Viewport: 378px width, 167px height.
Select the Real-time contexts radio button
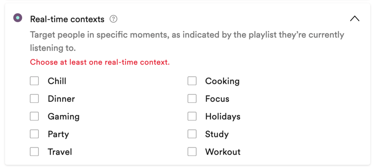17,18
